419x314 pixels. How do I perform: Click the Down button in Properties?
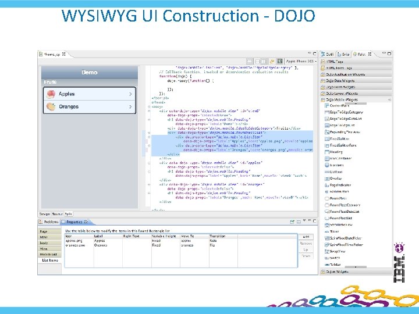pos(306,256)
